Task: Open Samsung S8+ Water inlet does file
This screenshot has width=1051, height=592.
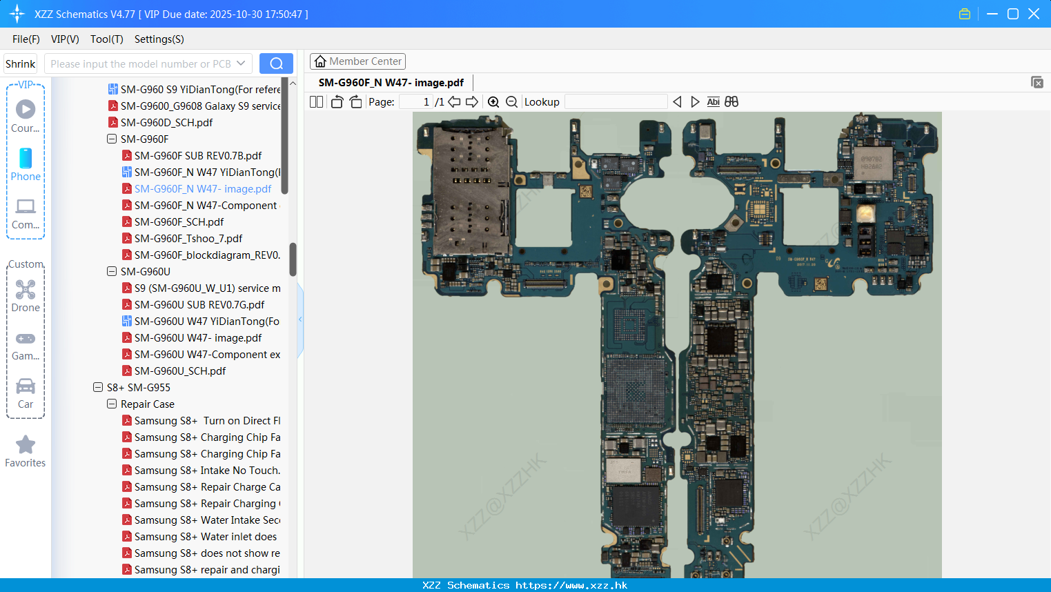Action: [206, 536]
